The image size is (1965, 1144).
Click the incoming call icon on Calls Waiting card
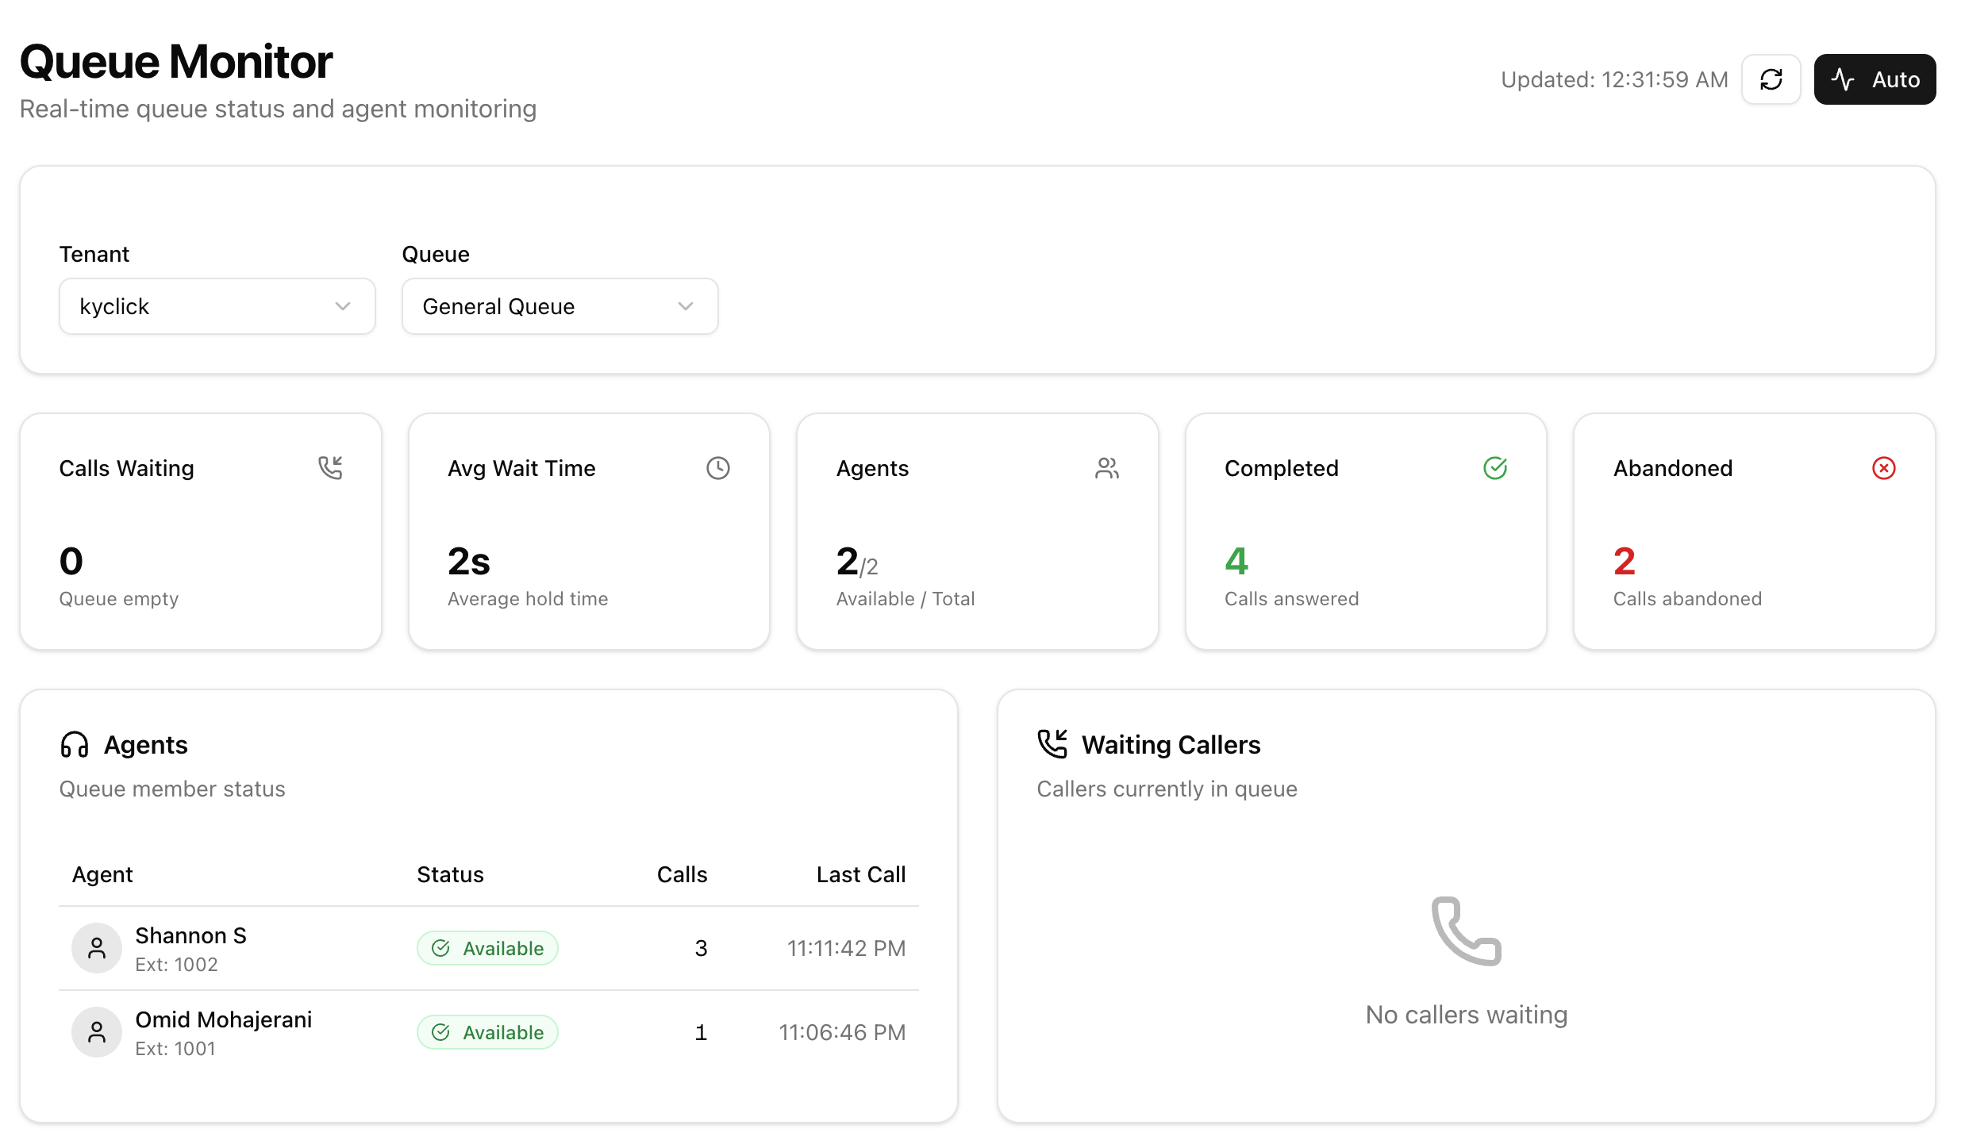coord(331,467)
